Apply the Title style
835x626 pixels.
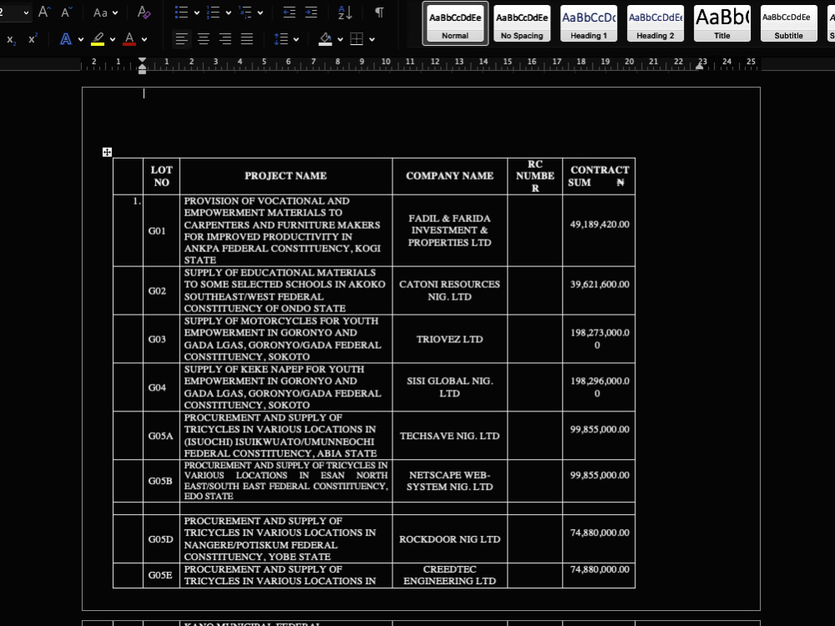pos(722,23)
